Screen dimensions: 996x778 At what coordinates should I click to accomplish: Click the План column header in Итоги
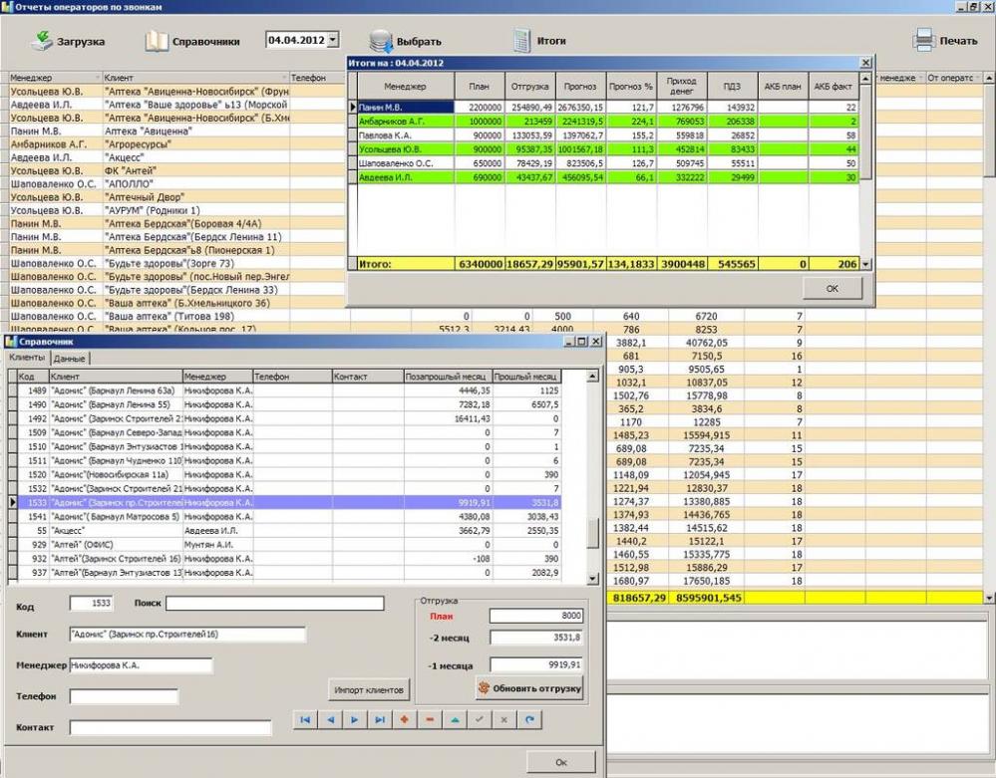480,87
